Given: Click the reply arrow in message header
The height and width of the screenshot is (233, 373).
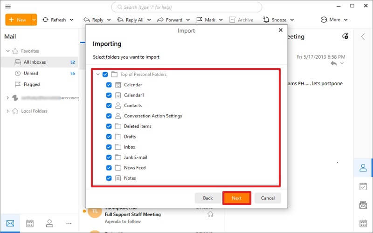Looking at the screenshot, I should [x=334, y=63].
